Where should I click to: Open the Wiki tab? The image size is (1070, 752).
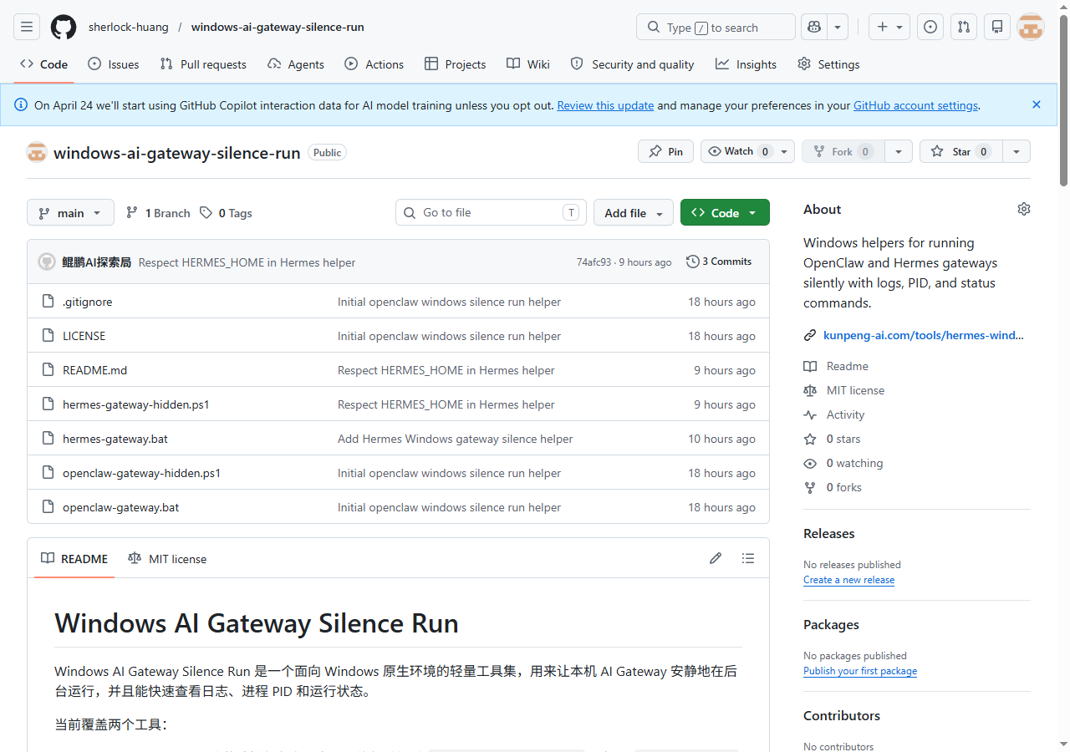pyautogui.click(x=528, y=64)
